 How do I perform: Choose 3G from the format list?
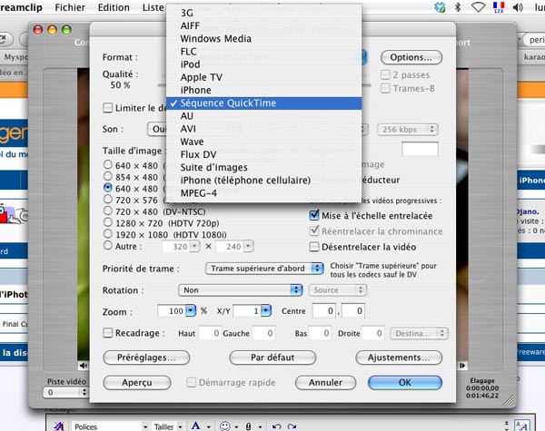(263, 13)
